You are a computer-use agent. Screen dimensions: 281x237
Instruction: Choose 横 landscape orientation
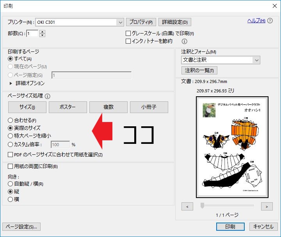coord(11,199)
